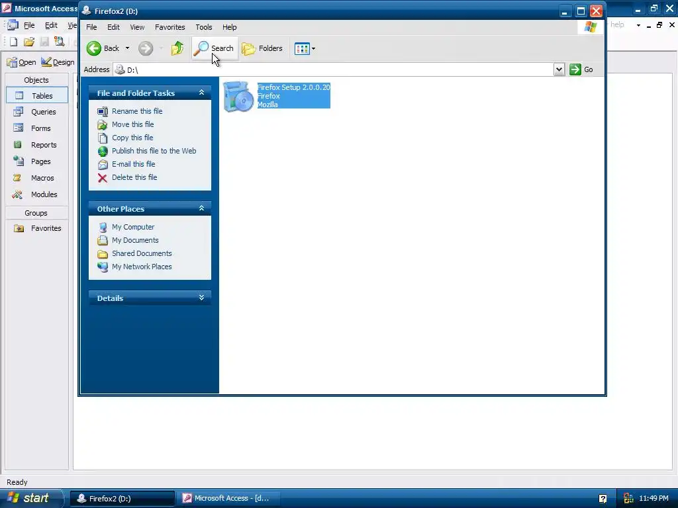678x508 pixels.
Task: Switch to Firefox2 (D:) taskbar button
Action: [x=122, y=499]
